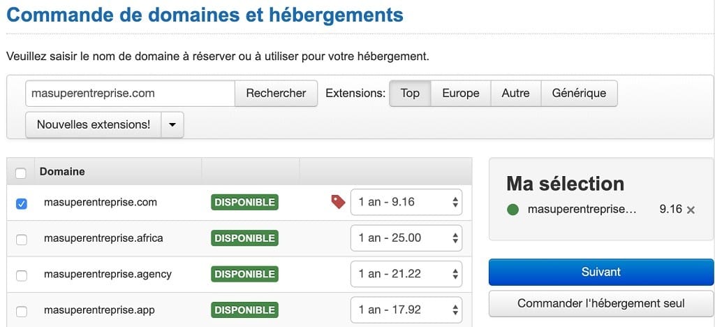Check the masuperentreprise.africa checkbox

(21, 239)
